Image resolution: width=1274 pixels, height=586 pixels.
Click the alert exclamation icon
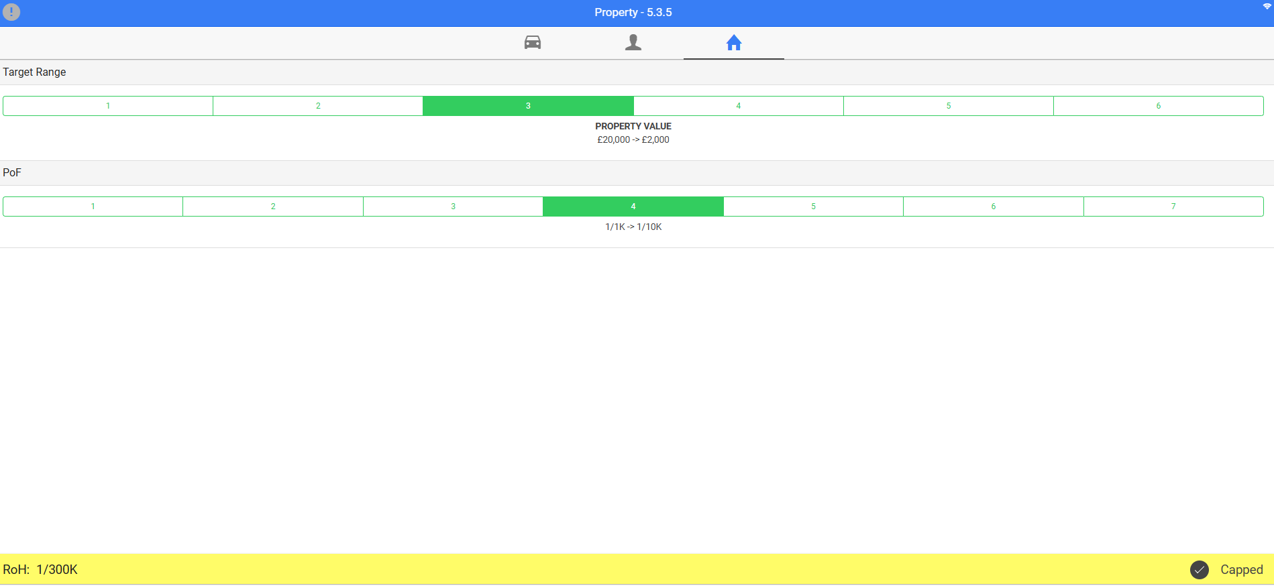coord(11,12)
